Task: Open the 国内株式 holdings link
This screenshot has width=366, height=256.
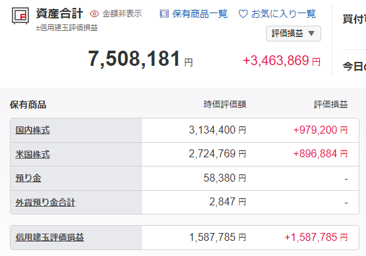Action: click(x=32, y=130)
